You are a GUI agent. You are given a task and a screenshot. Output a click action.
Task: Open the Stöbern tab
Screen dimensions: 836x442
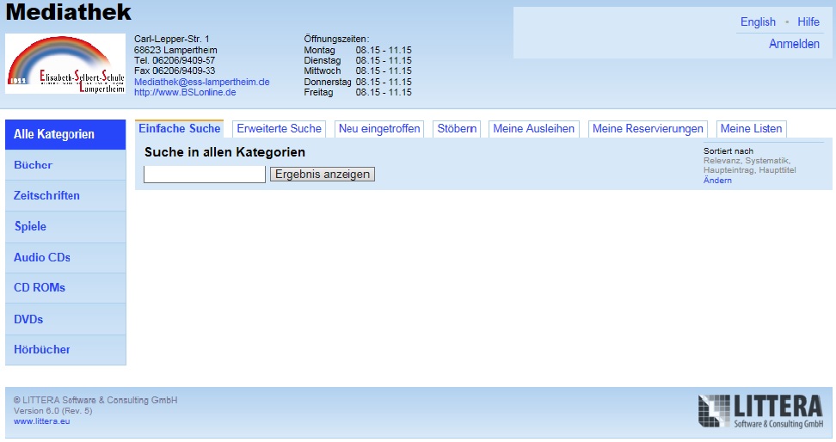457,129
